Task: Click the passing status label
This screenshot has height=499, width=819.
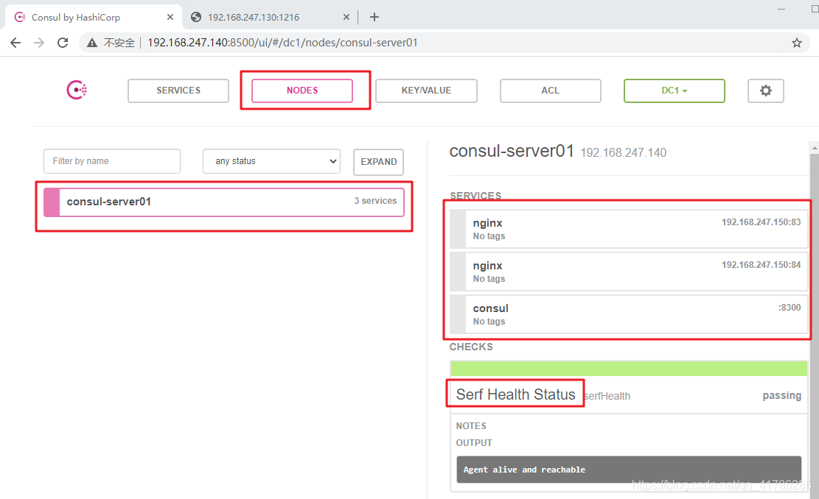Action: tap(781, 395)
